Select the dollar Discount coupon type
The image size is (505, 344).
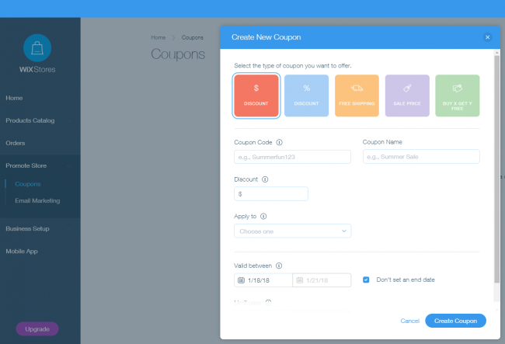(256, 96)
